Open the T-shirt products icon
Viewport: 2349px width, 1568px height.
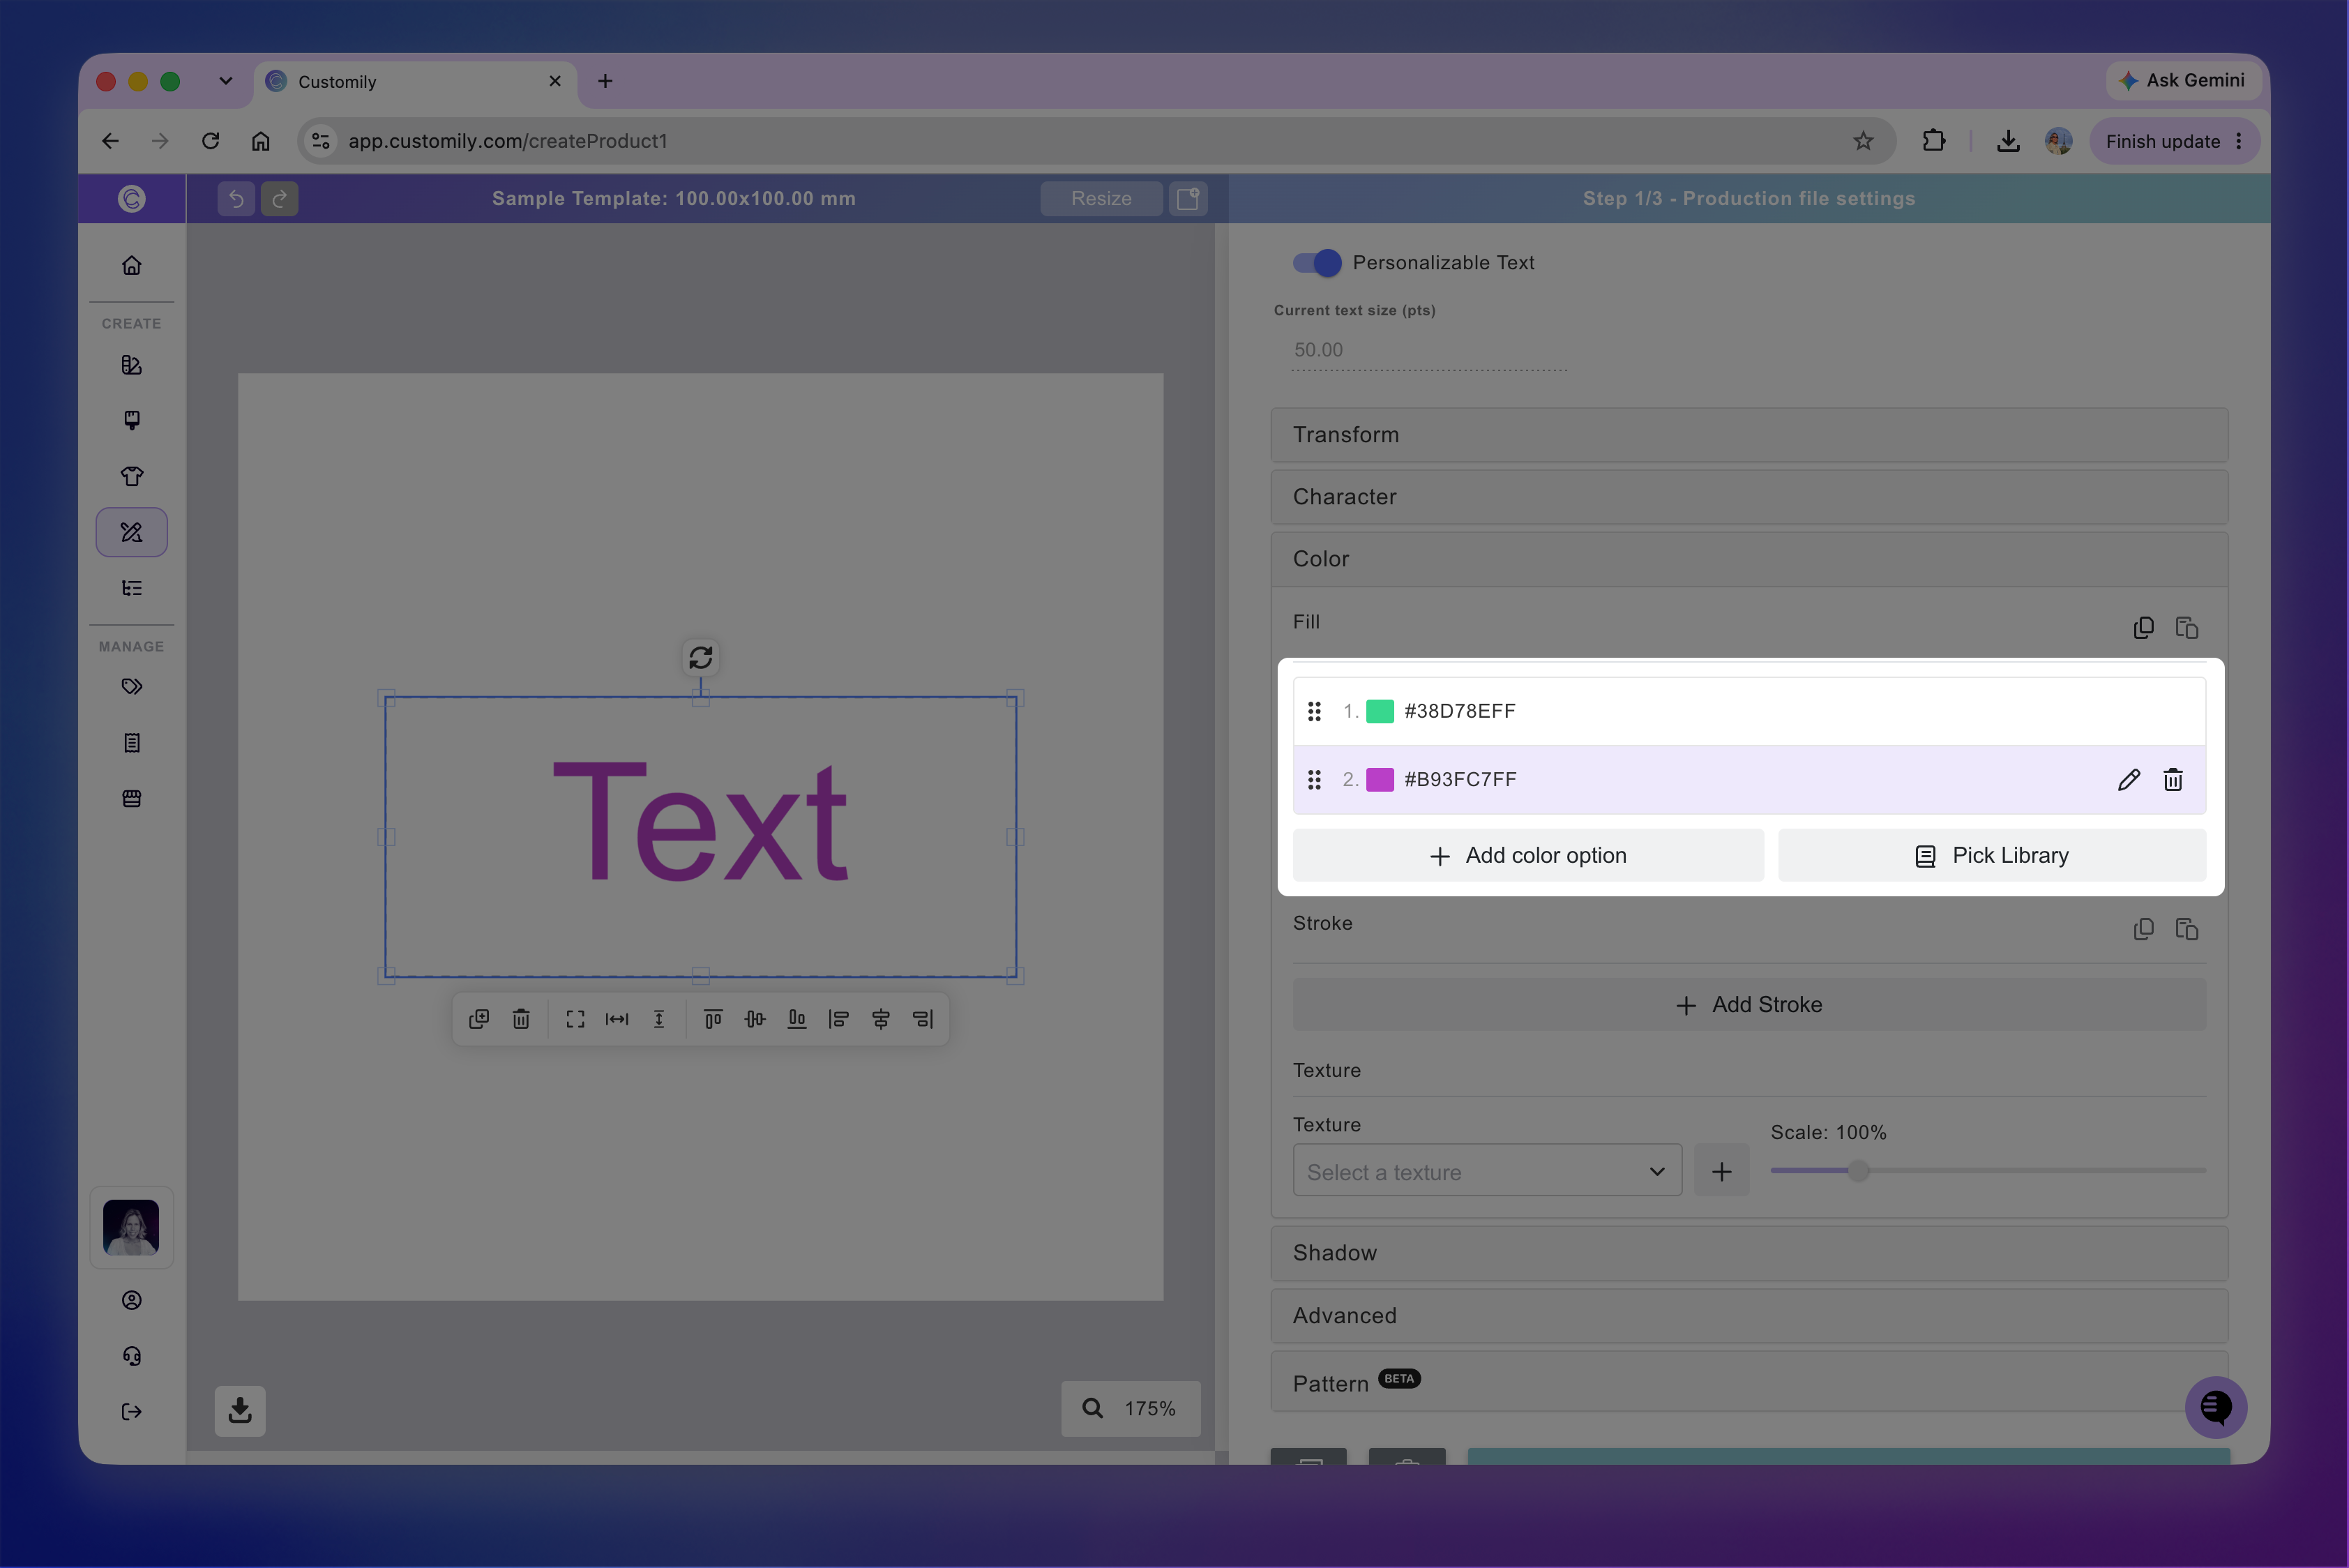click(132, 476)
